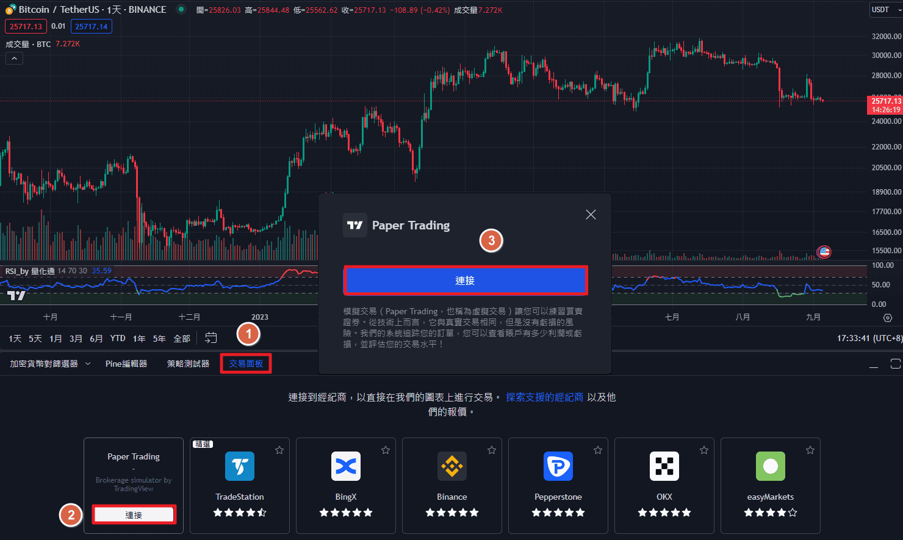Click the 17:33:41 (UTC+8) timezone clock
The height and width of the screenshot is (540, 903).
[x=869, y=338]
